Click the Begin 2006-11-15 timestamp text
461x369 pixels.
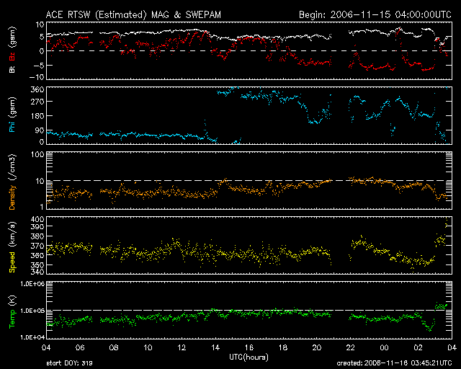click(375, 14)
